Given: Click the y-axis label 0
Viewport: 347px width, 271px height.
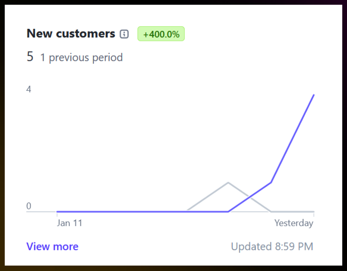Looking at the screenshot, I should coord(29,206).
